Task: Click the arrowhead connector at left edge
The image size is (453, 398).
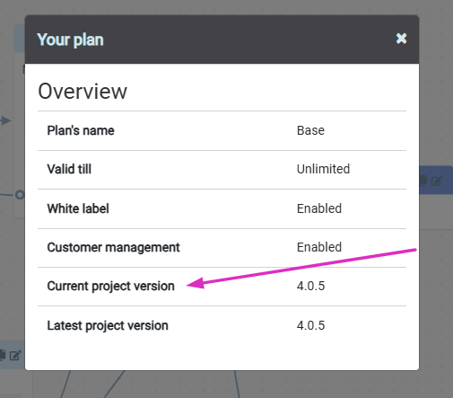Action: (6, 121)
